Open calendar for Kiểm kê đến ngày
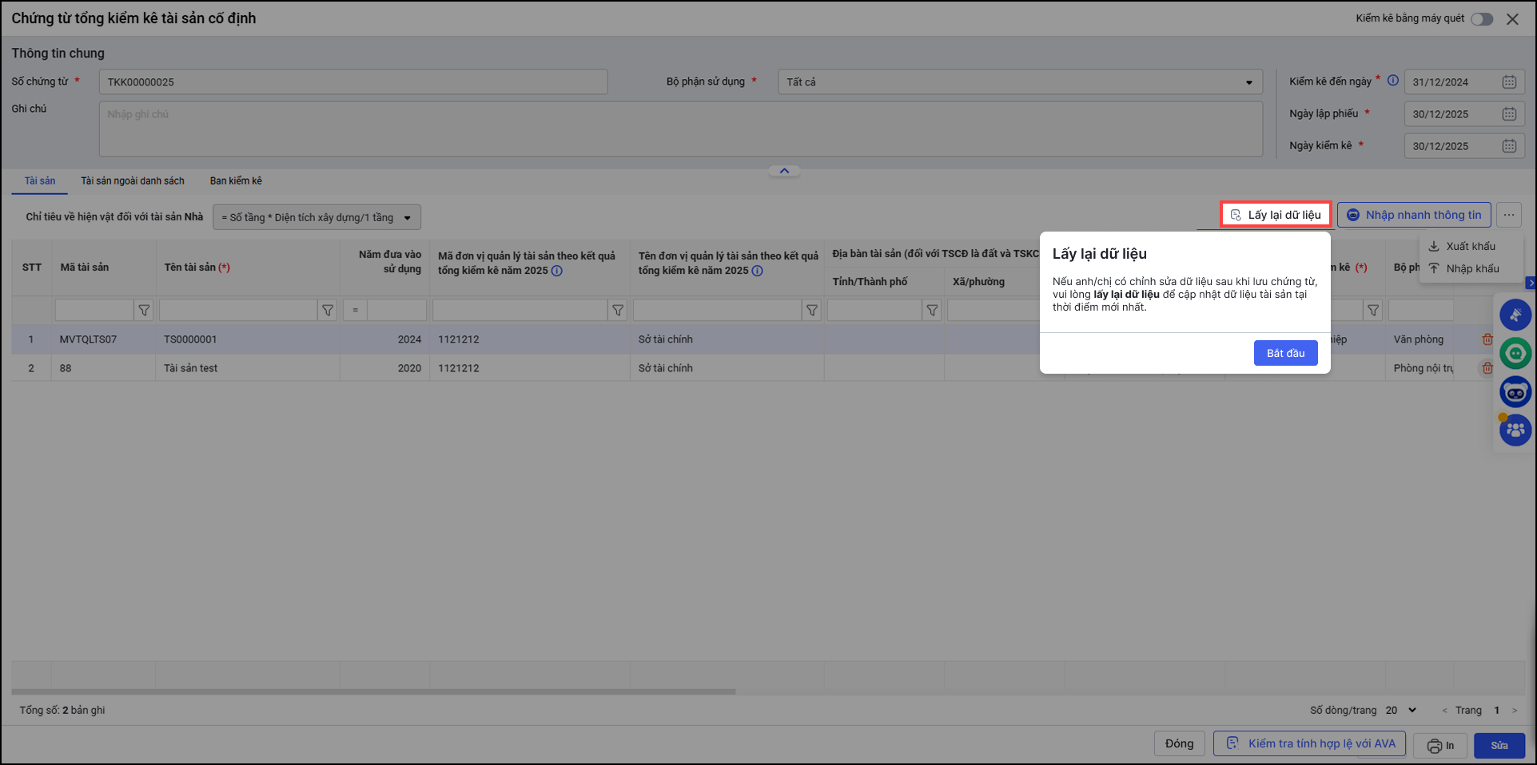 point(1508,82)
